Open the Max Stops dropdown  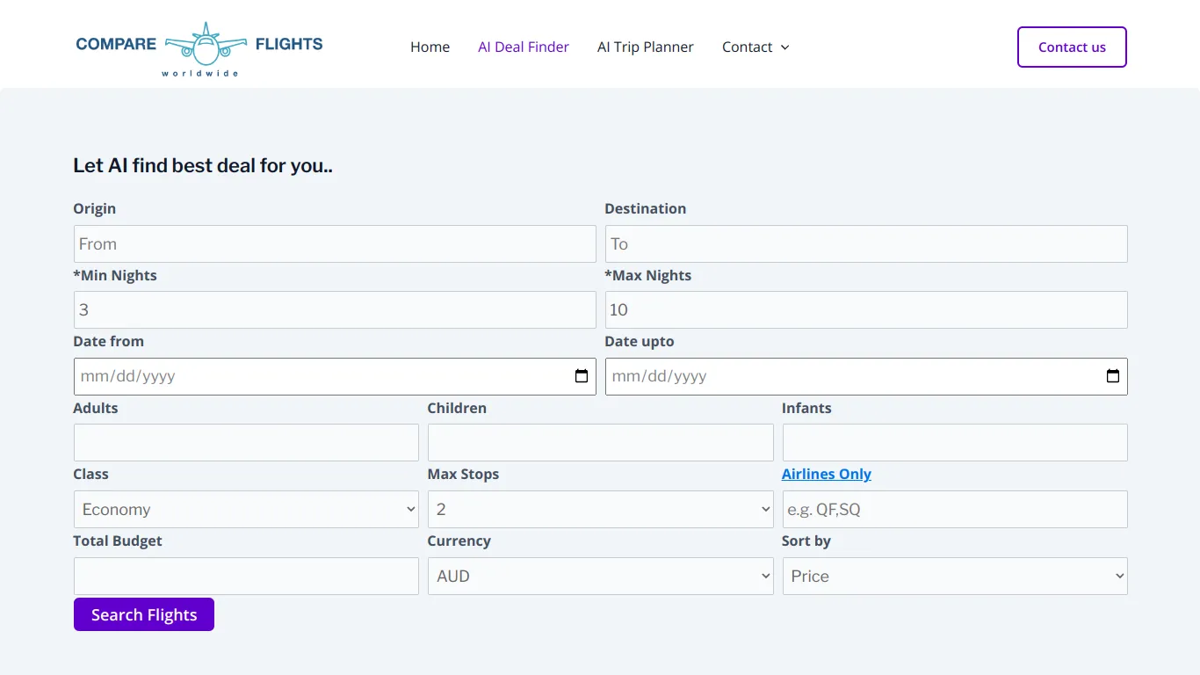tap(600, 509)
